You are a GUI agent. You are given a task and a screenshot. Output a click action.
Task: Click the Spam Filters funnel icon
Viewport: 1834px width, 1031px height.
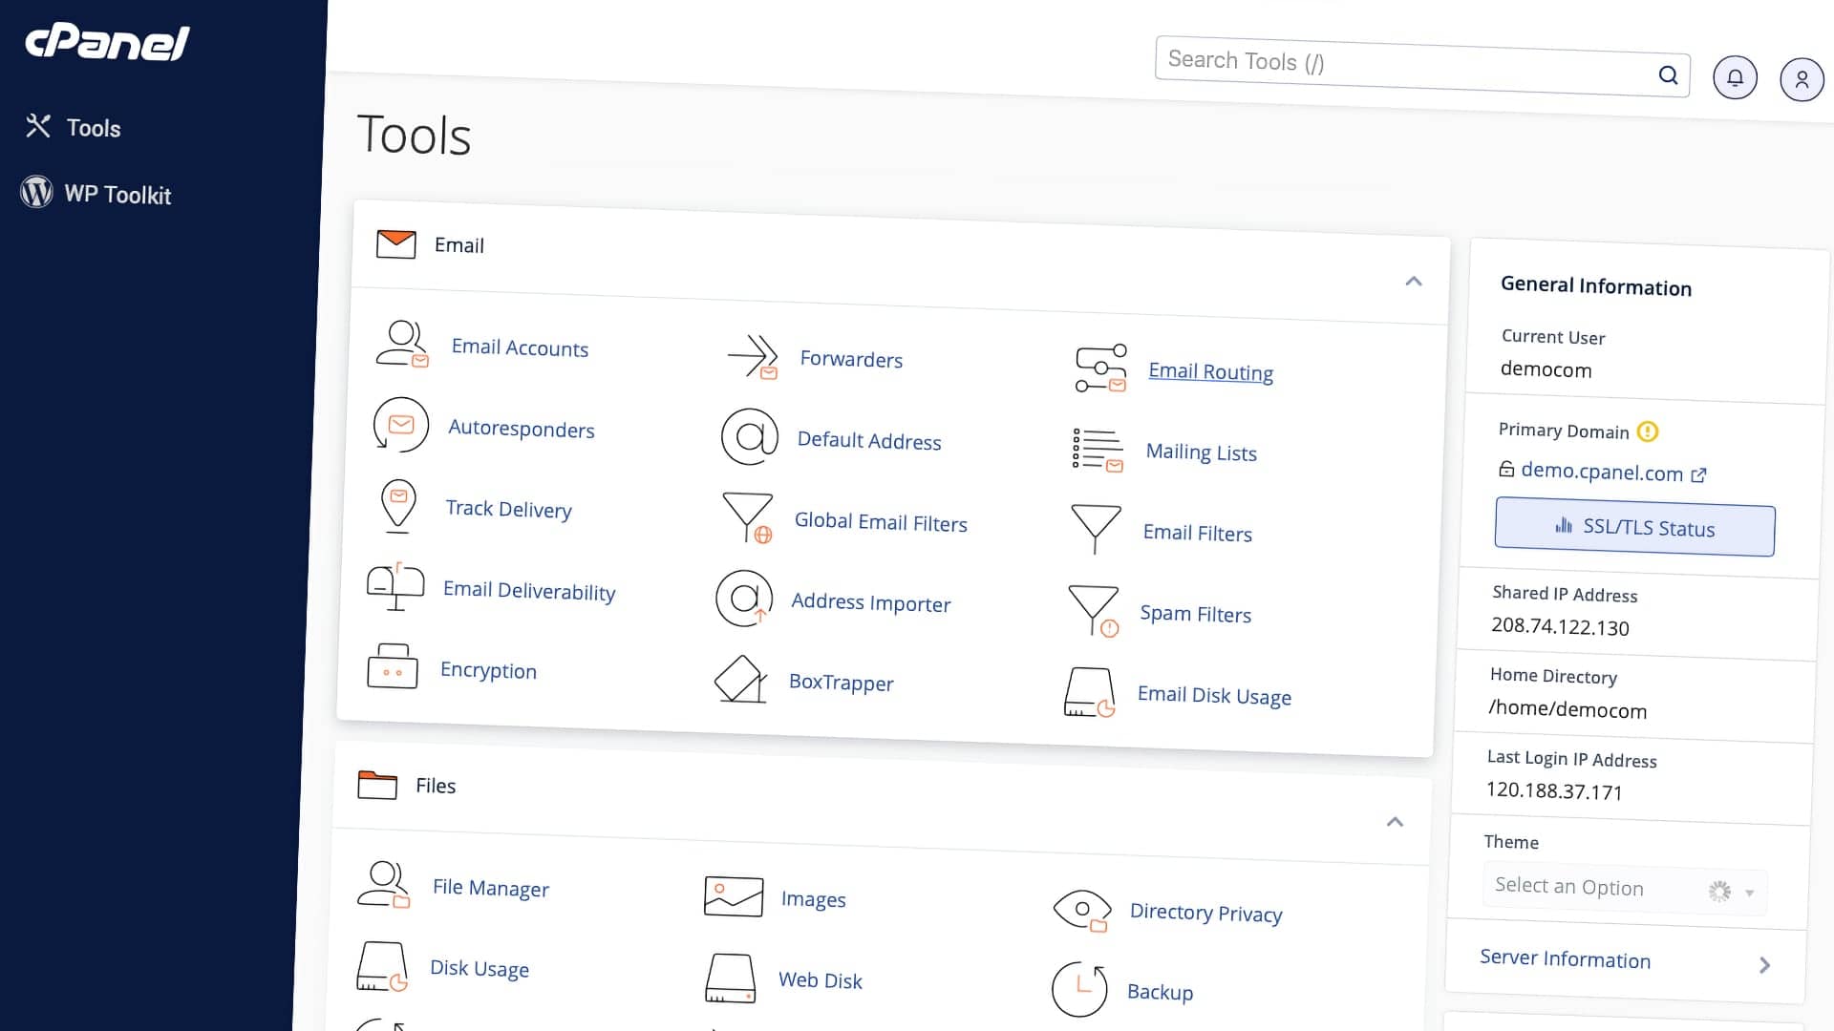1094,611
